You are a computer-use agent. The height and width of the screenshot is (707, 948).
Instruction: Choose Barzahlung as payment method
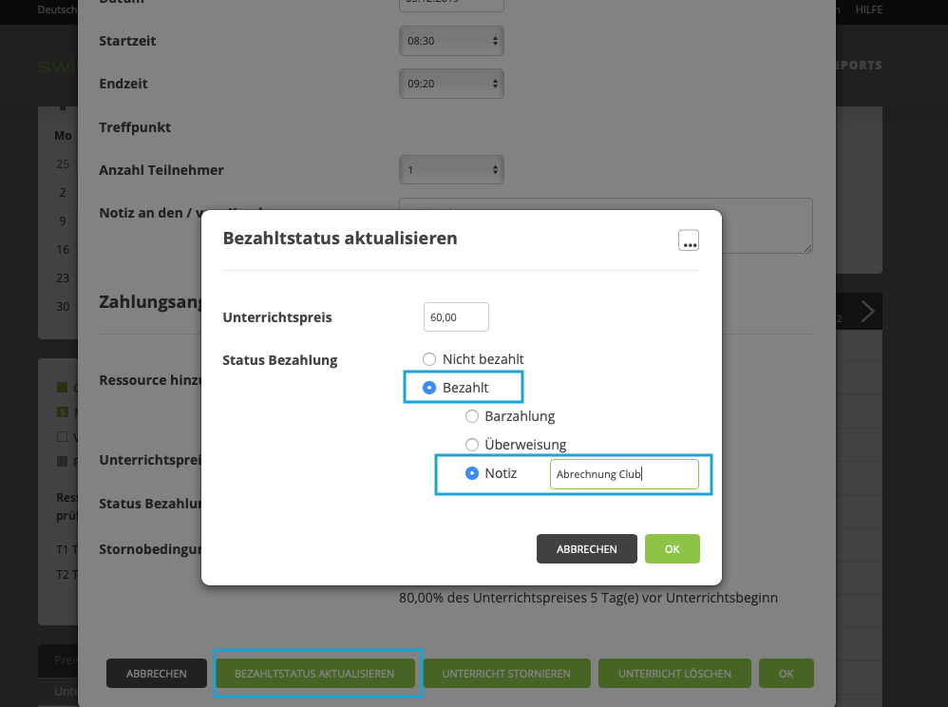[x=472, y=416]
